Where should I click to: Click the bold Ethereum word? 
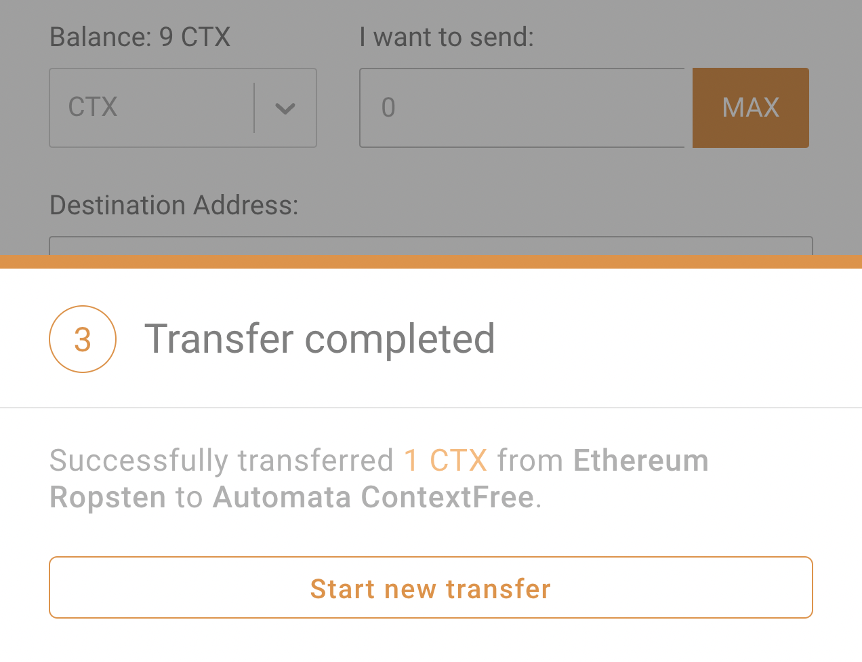tap(641, 461)
